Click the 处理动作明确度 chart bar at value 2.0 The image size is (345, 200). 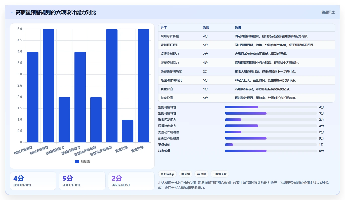point(96,120)
